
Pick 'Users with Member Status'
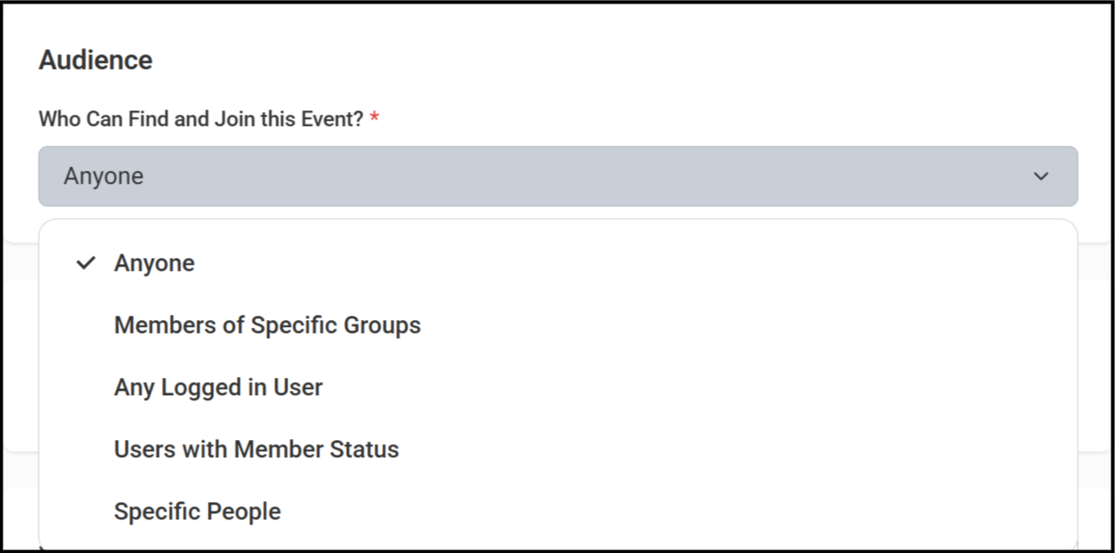pos(256,449)
